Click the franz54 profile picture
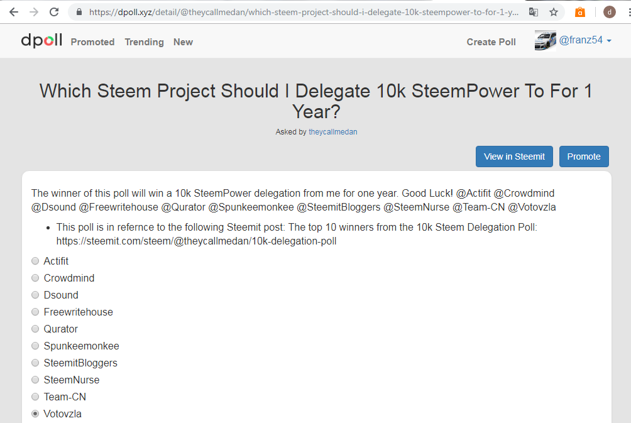 click(x=546, y=41)
